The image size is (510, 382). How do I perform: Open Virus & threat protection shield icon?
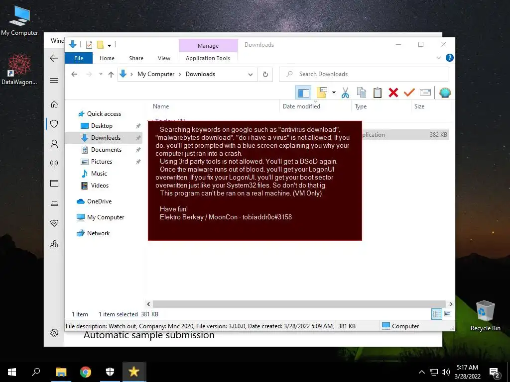[x=54, y=124]
